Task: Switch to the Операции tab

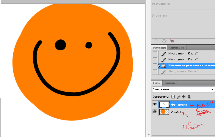Action: click(177, 48)
